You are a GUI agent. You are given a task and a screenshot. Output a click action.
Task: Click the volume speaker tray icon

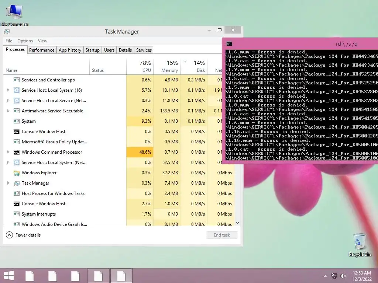(x=343, y=276)
